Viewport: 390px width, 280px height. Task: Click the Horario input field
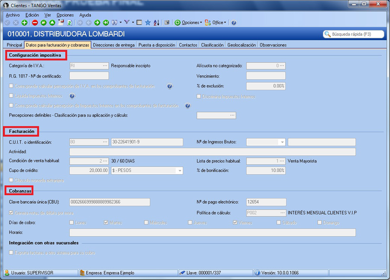point(212,232)
